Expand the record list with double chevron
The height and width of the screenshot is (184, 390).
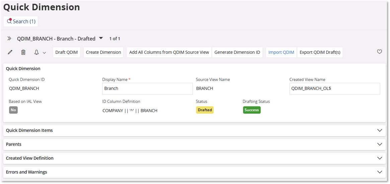(x=9, y=38)
